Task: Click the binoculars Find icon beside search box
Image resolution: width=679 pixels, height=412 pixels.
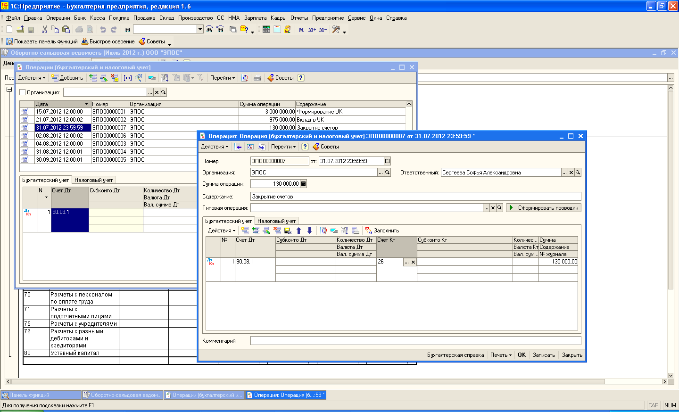Action: click(x=127, y=29)
